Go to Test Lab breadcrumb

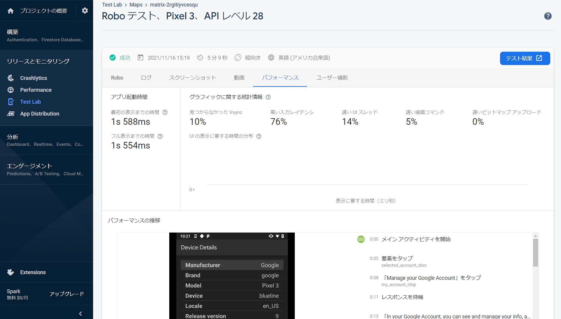click(112, 5)
